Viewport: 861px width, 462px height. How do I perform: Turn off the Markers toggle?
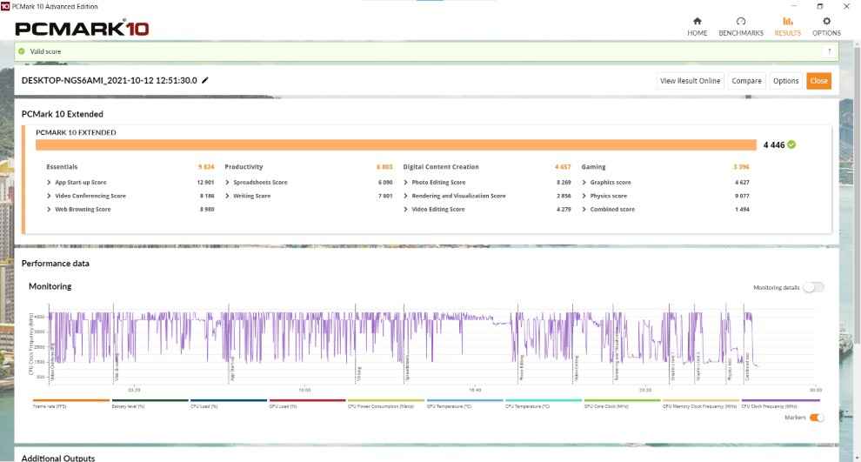(817, 418)
